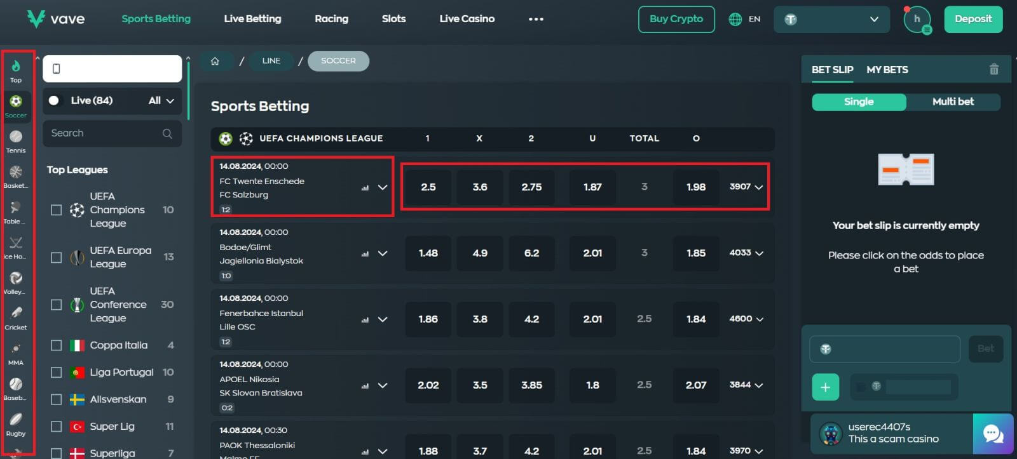1017x459 pixels.
Task: Switch to the My Bets tab
Action: pos(887,70)
